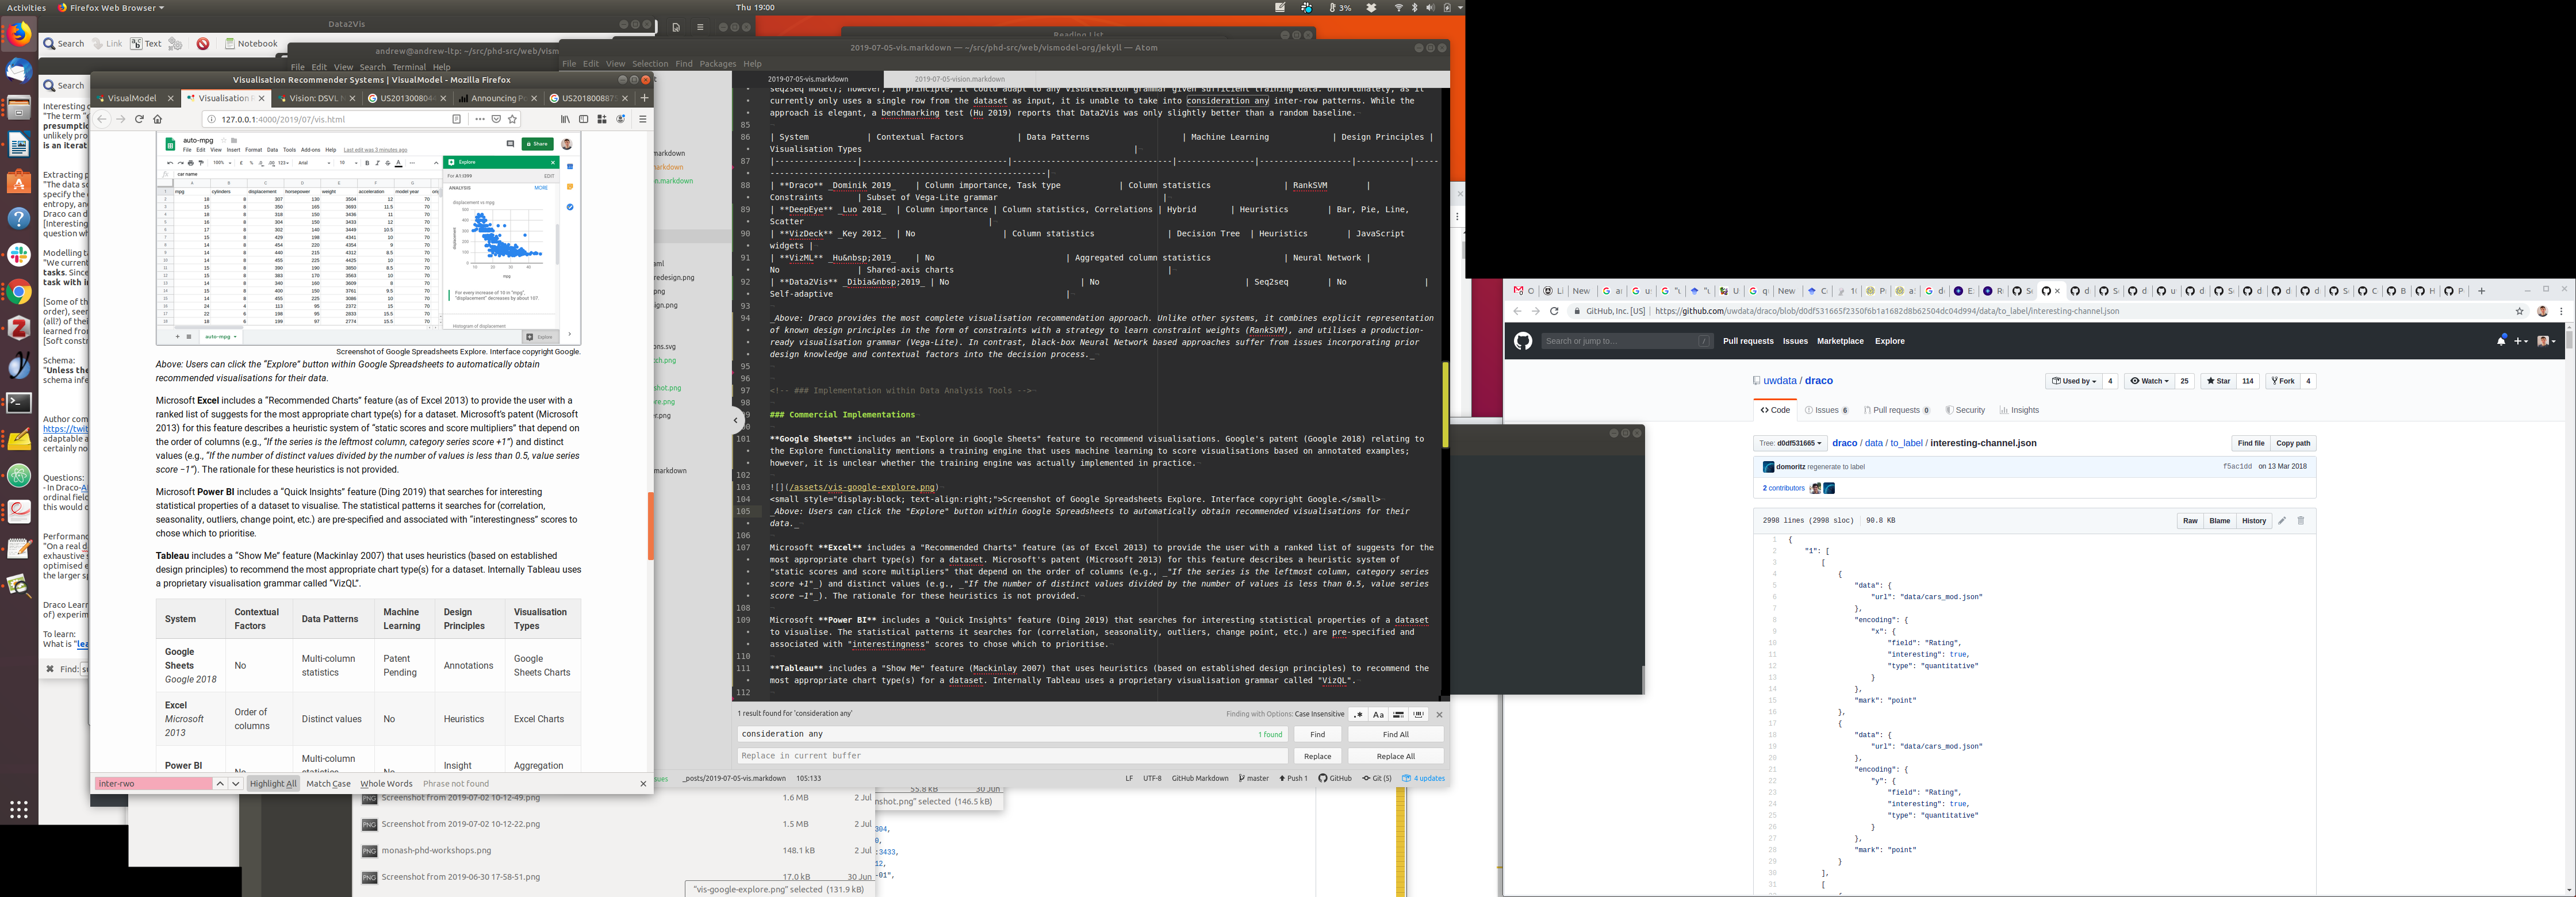This screenshot has width=2576, height=897.
Task: Toggle Highlight All in Firefox find bar
Action: [x=273, y=784]
